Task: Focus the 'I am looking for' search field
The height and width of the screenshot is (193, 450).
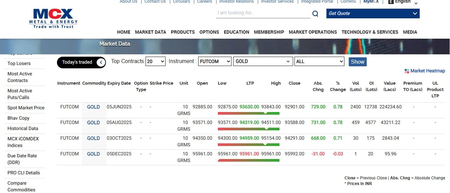Action: pos(263,13)
